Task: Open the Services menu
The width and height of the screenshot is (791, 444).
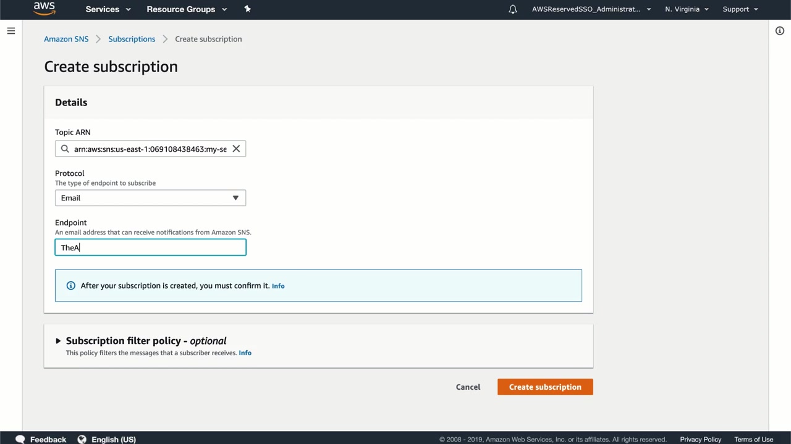Action: coord(108,9)
